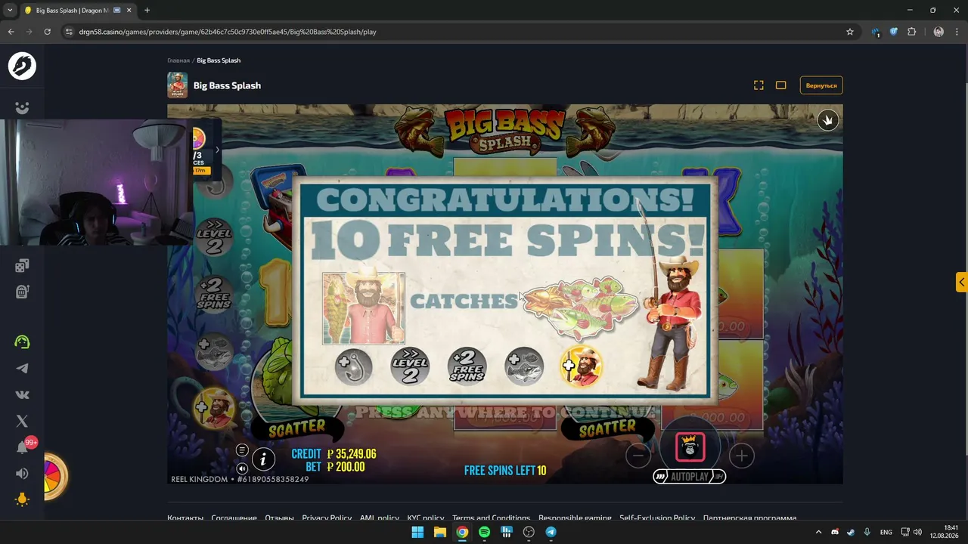Screen dimensions: 968x544
Task: Mute the game sound speaker icon
Action: click(x=242, y=468)
